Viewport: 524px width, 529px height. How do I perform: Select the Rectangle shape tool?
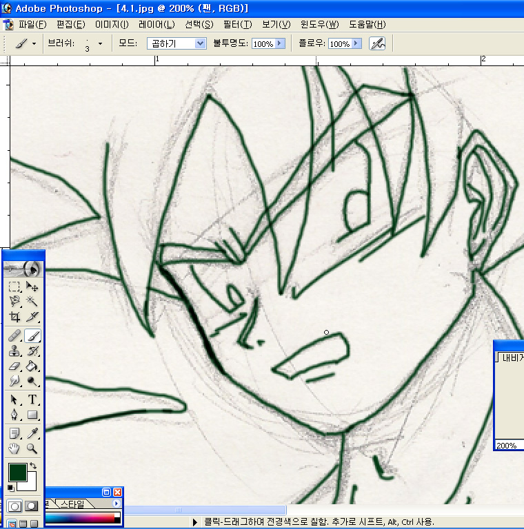[32, 414]
